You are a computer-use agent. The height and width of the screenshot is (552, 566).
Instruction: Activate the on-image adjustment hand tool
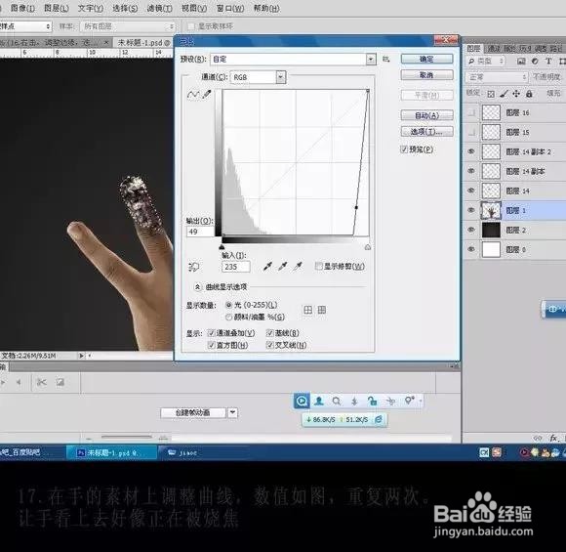tap(194, 267)
